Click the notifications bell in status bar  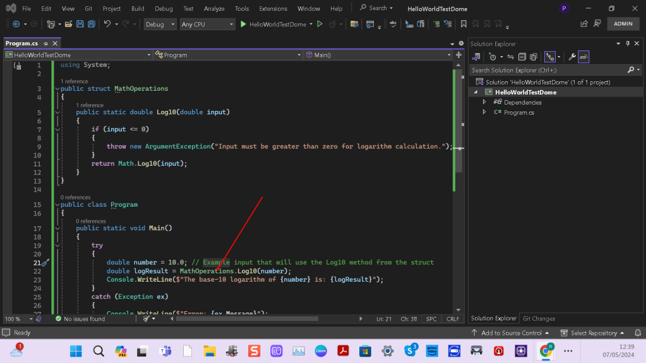pyautogui.click(x=638, y=333)
